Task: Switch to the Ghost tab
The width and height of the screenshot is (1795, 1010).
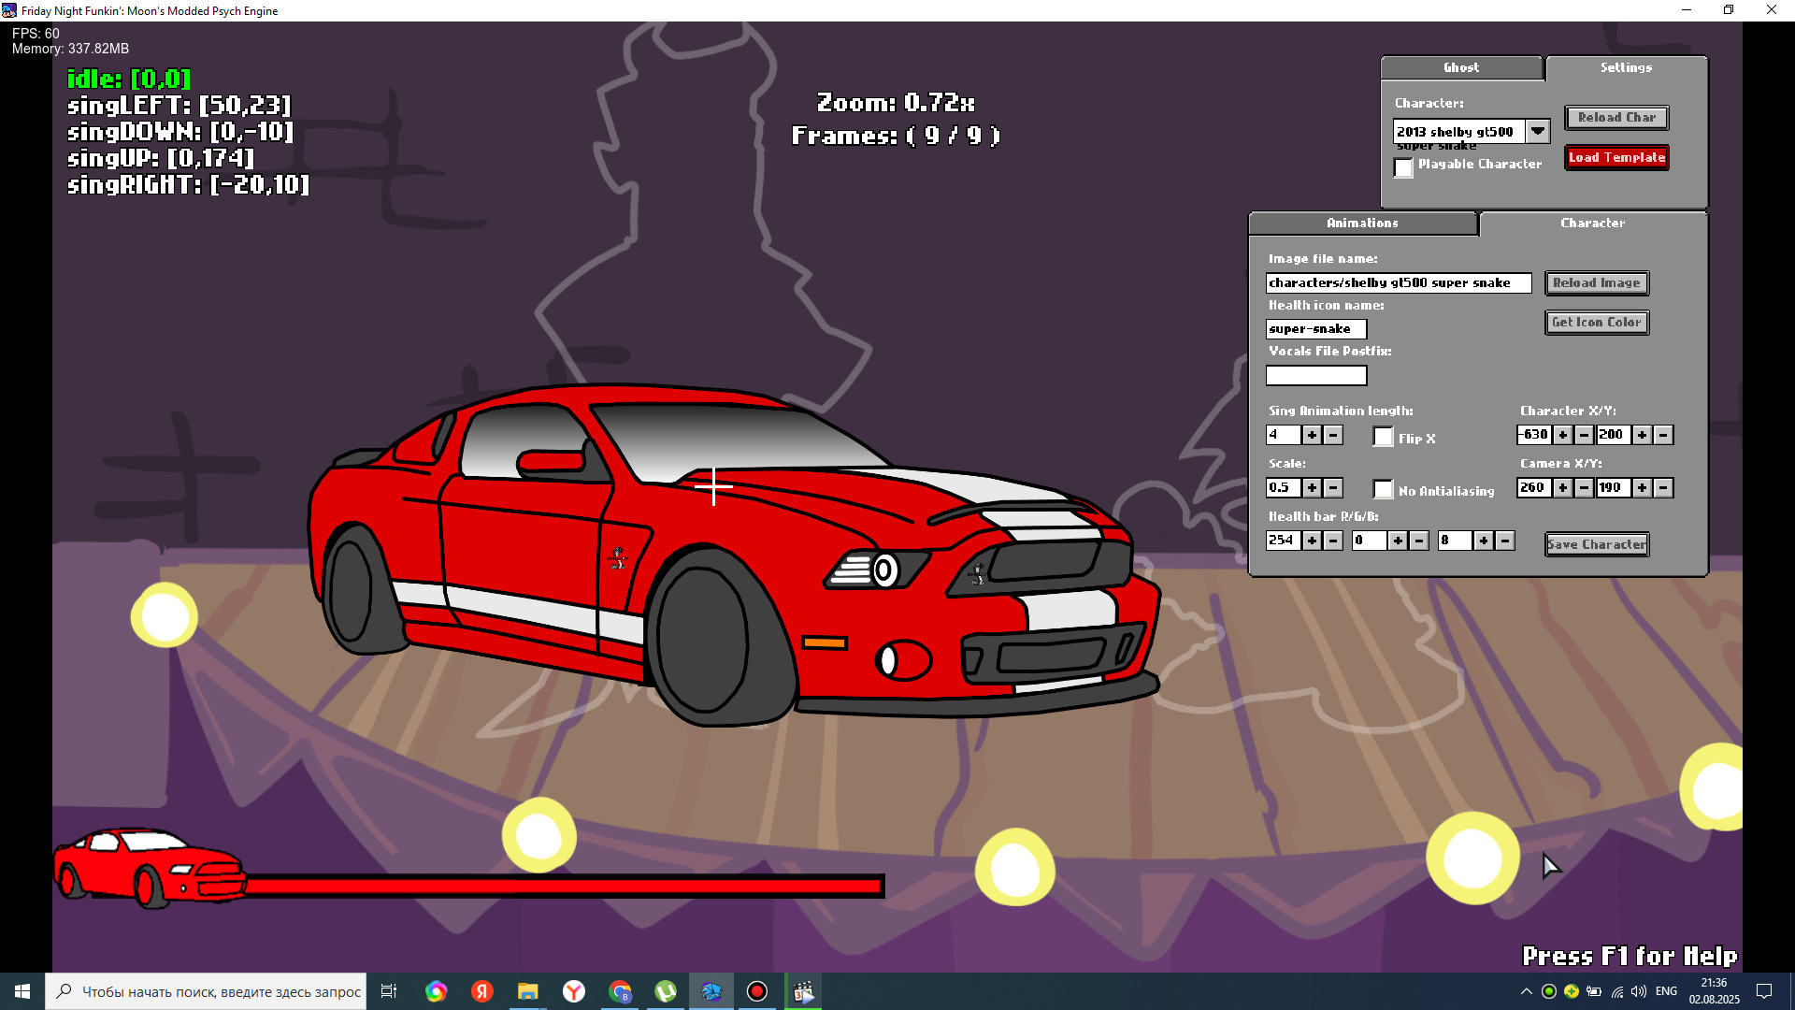Action: tap(1460, 67)
